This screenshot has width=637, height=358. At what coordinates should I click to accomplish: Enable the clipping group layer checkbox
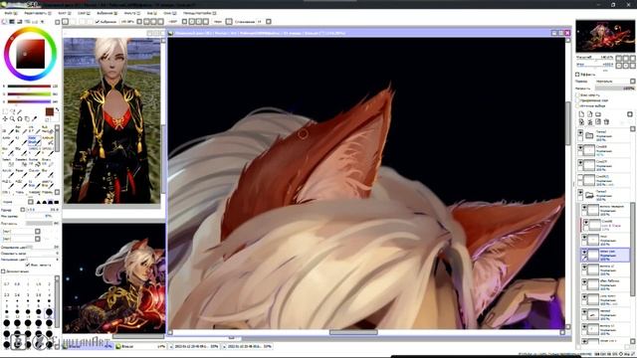coord(577,100)
